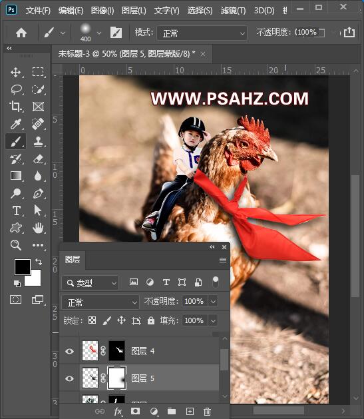The image size is (364, 419).
Task: Select the History Brush tool
Action: coord(16,159)
